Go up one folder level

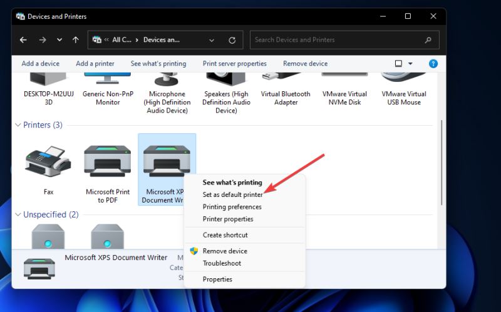[x=76, y=40]
